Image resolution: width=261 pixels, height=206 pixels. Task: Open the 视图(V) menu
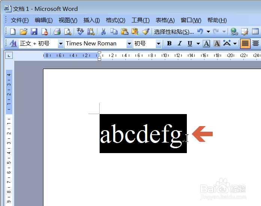tap(68, 20)
